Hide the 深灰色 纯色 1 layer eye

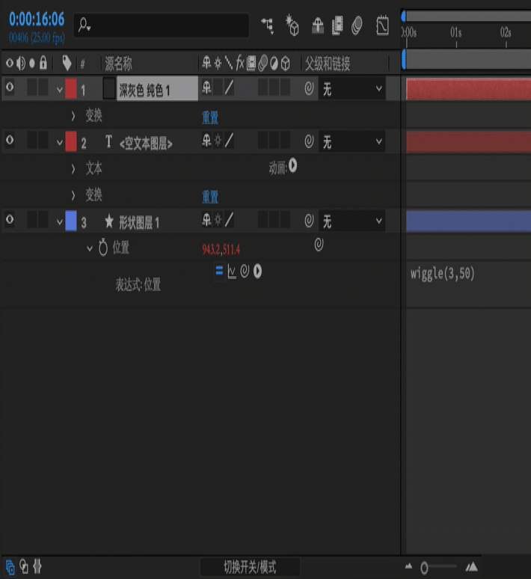click(10, 87)
